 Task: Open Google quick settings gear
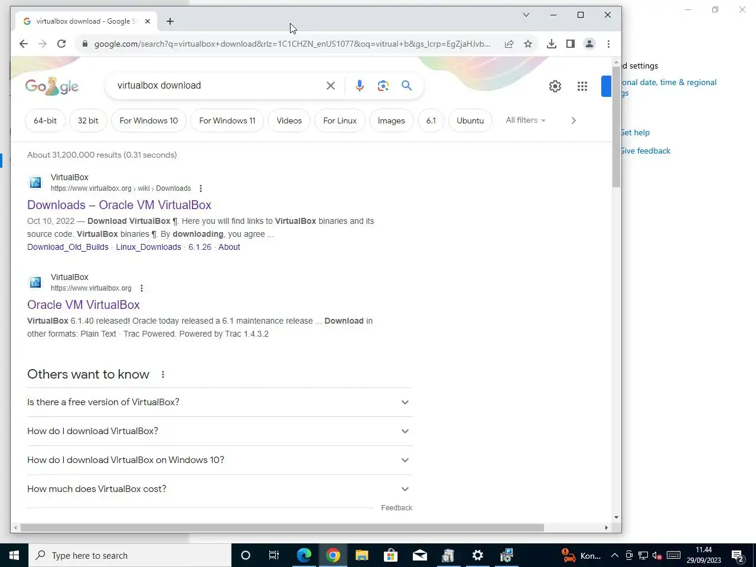coord(555,86)
